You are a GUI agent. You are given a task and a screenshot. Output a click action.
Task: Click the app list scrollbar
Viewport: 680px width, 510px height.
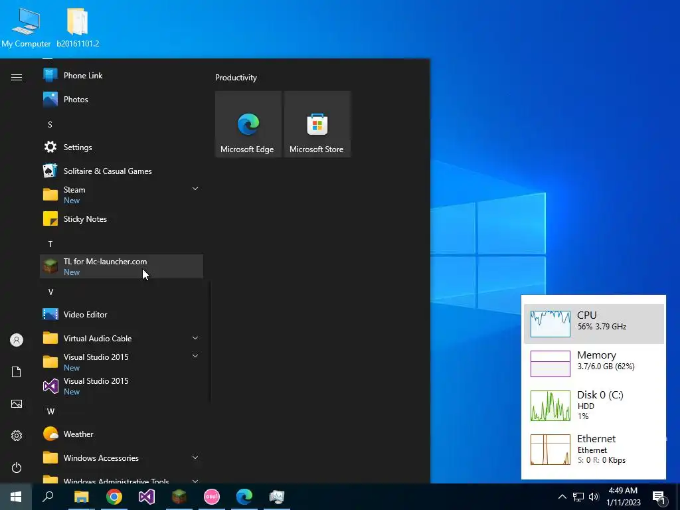pos(211,342)
